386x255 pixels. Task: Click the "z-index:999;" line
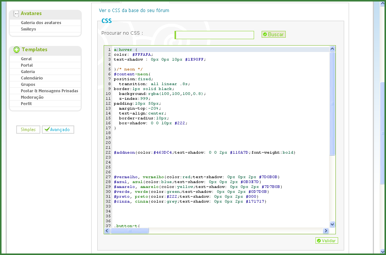pos(135,99)
